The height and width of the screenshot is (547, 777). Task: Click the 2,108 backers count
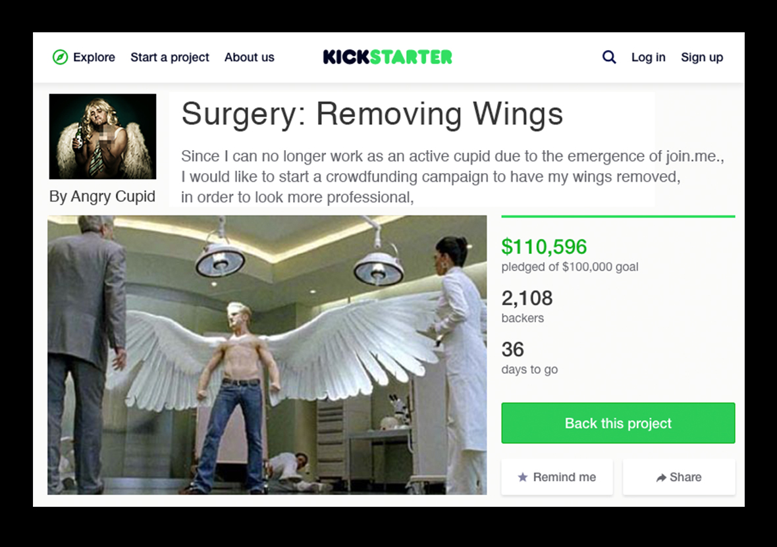(527, 298)
